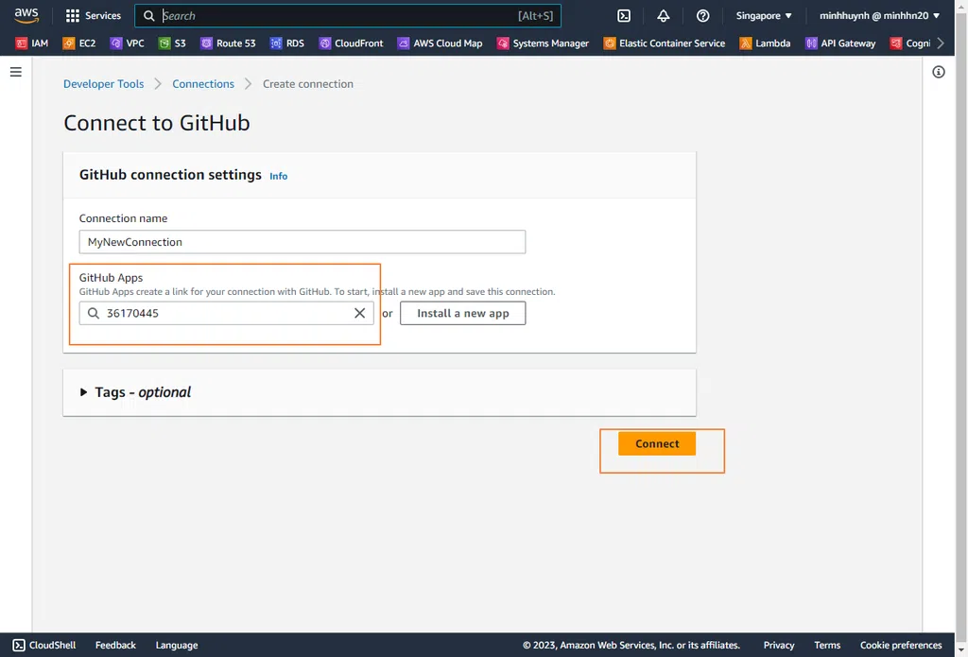This screenshot has height=657, width=968.
Task: Go to the Connections breadcrumb link
Action: 203,84
